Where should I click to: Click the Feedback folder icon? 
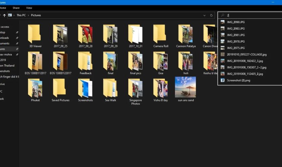click(85, 61)
